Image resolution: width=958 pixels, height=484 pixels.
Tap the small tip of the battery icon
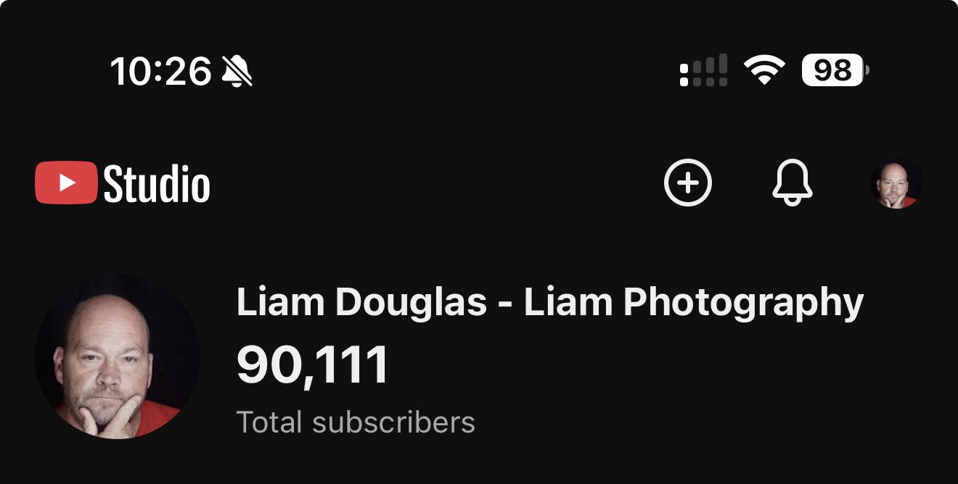[x=867, y=71]
